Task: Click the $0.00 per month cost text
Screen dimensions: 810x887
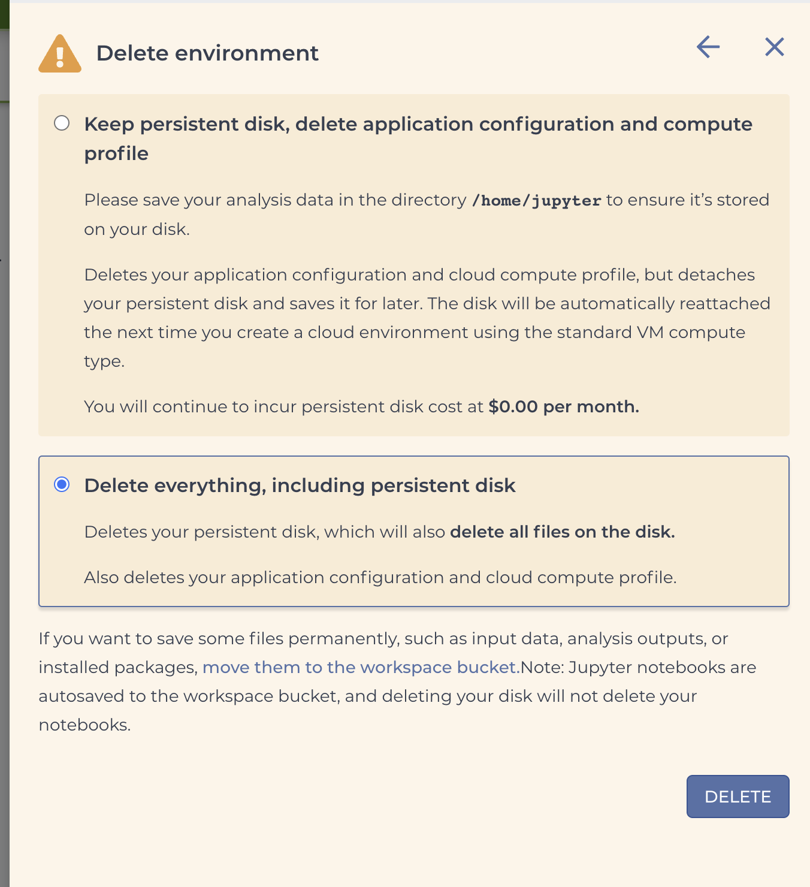Action: pos(564,406)
